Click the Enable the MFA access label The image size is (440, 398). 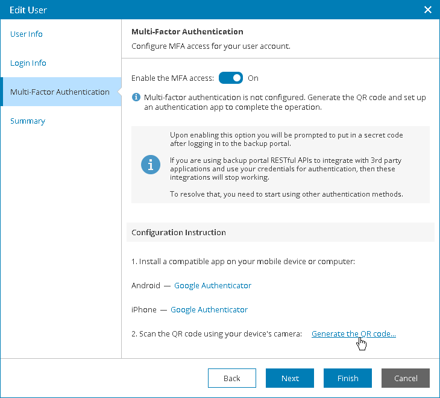172,78
